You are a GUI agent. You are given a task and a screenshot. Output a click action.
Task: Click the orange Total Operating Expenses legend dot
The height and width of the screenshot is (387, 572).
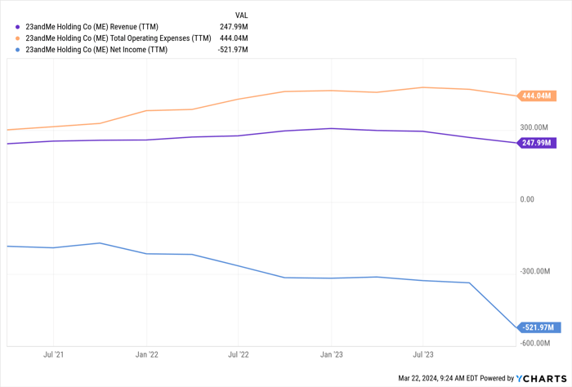click(x=17, y=38)
